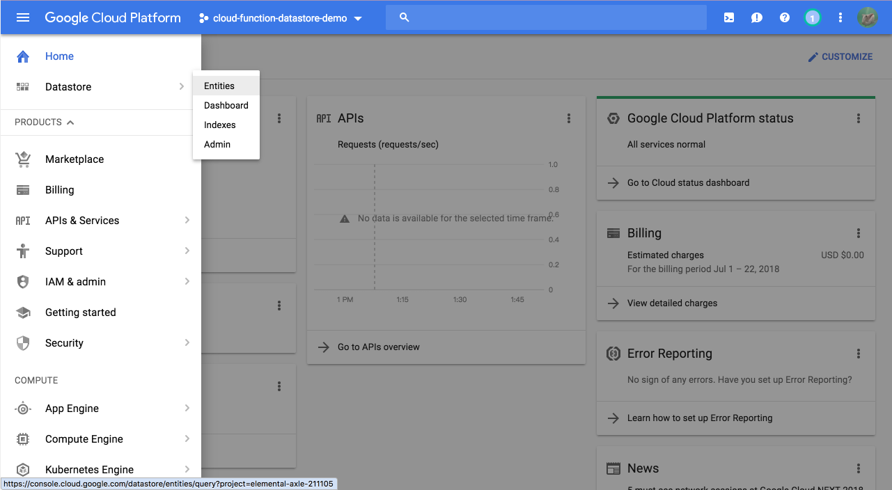This screenshot has height=490, width=892.
Task: Click the APIs & Services API icon
Action: pyautogui.click(x=23, y=221)
